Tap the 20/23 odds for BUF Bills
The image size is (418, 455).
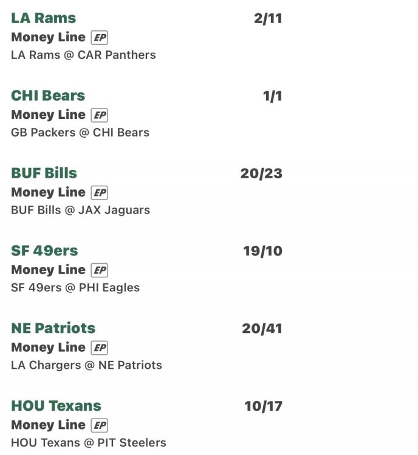click(261, 174)
